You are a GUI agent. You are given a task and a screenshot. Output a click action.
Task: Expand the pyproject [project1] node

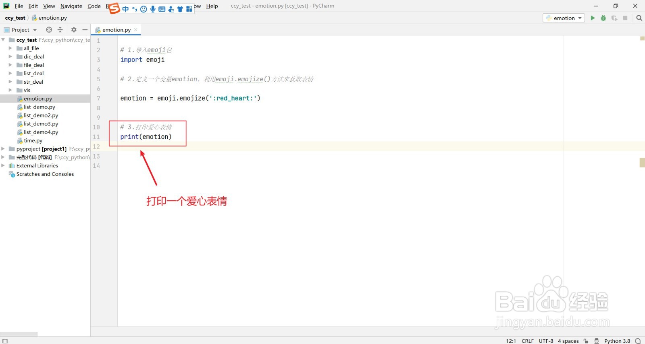3,149
